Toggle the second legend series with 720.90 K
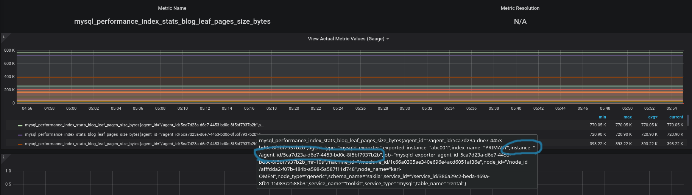 coord(140,135)
